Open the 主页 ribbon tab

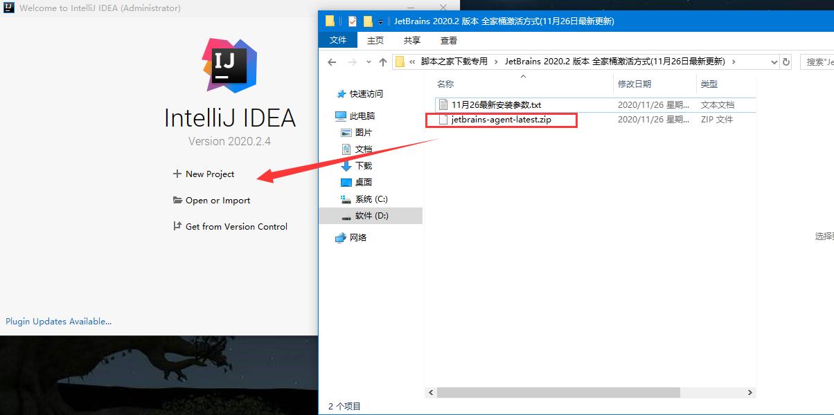[375, 41]
